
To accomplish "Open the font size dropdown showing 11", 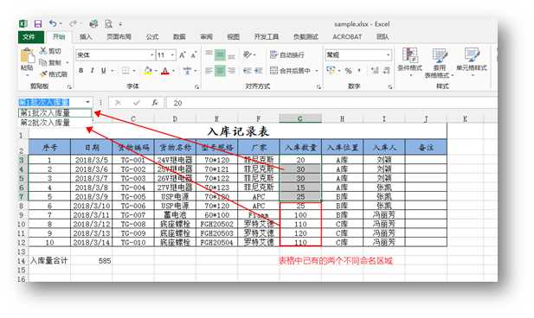I will (x=172, y=54).
